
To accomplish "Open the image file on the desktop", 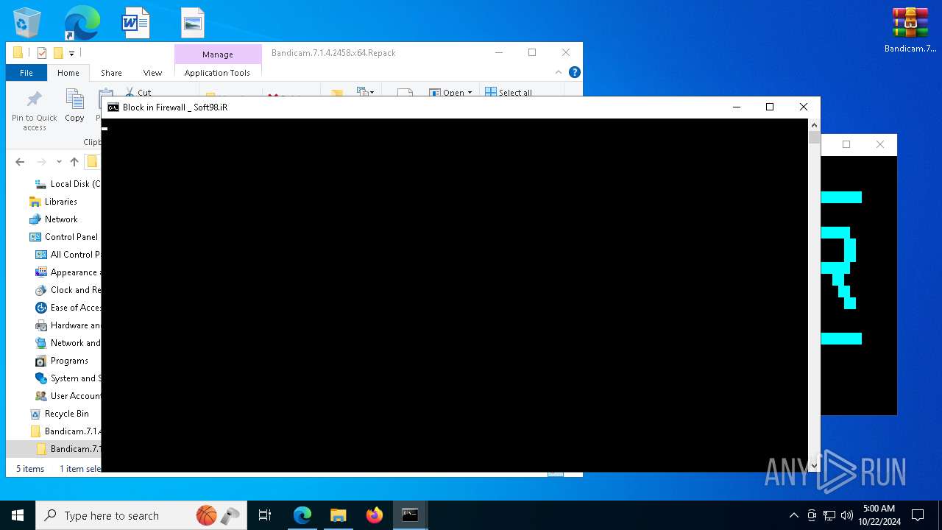I will coord(192,23).
